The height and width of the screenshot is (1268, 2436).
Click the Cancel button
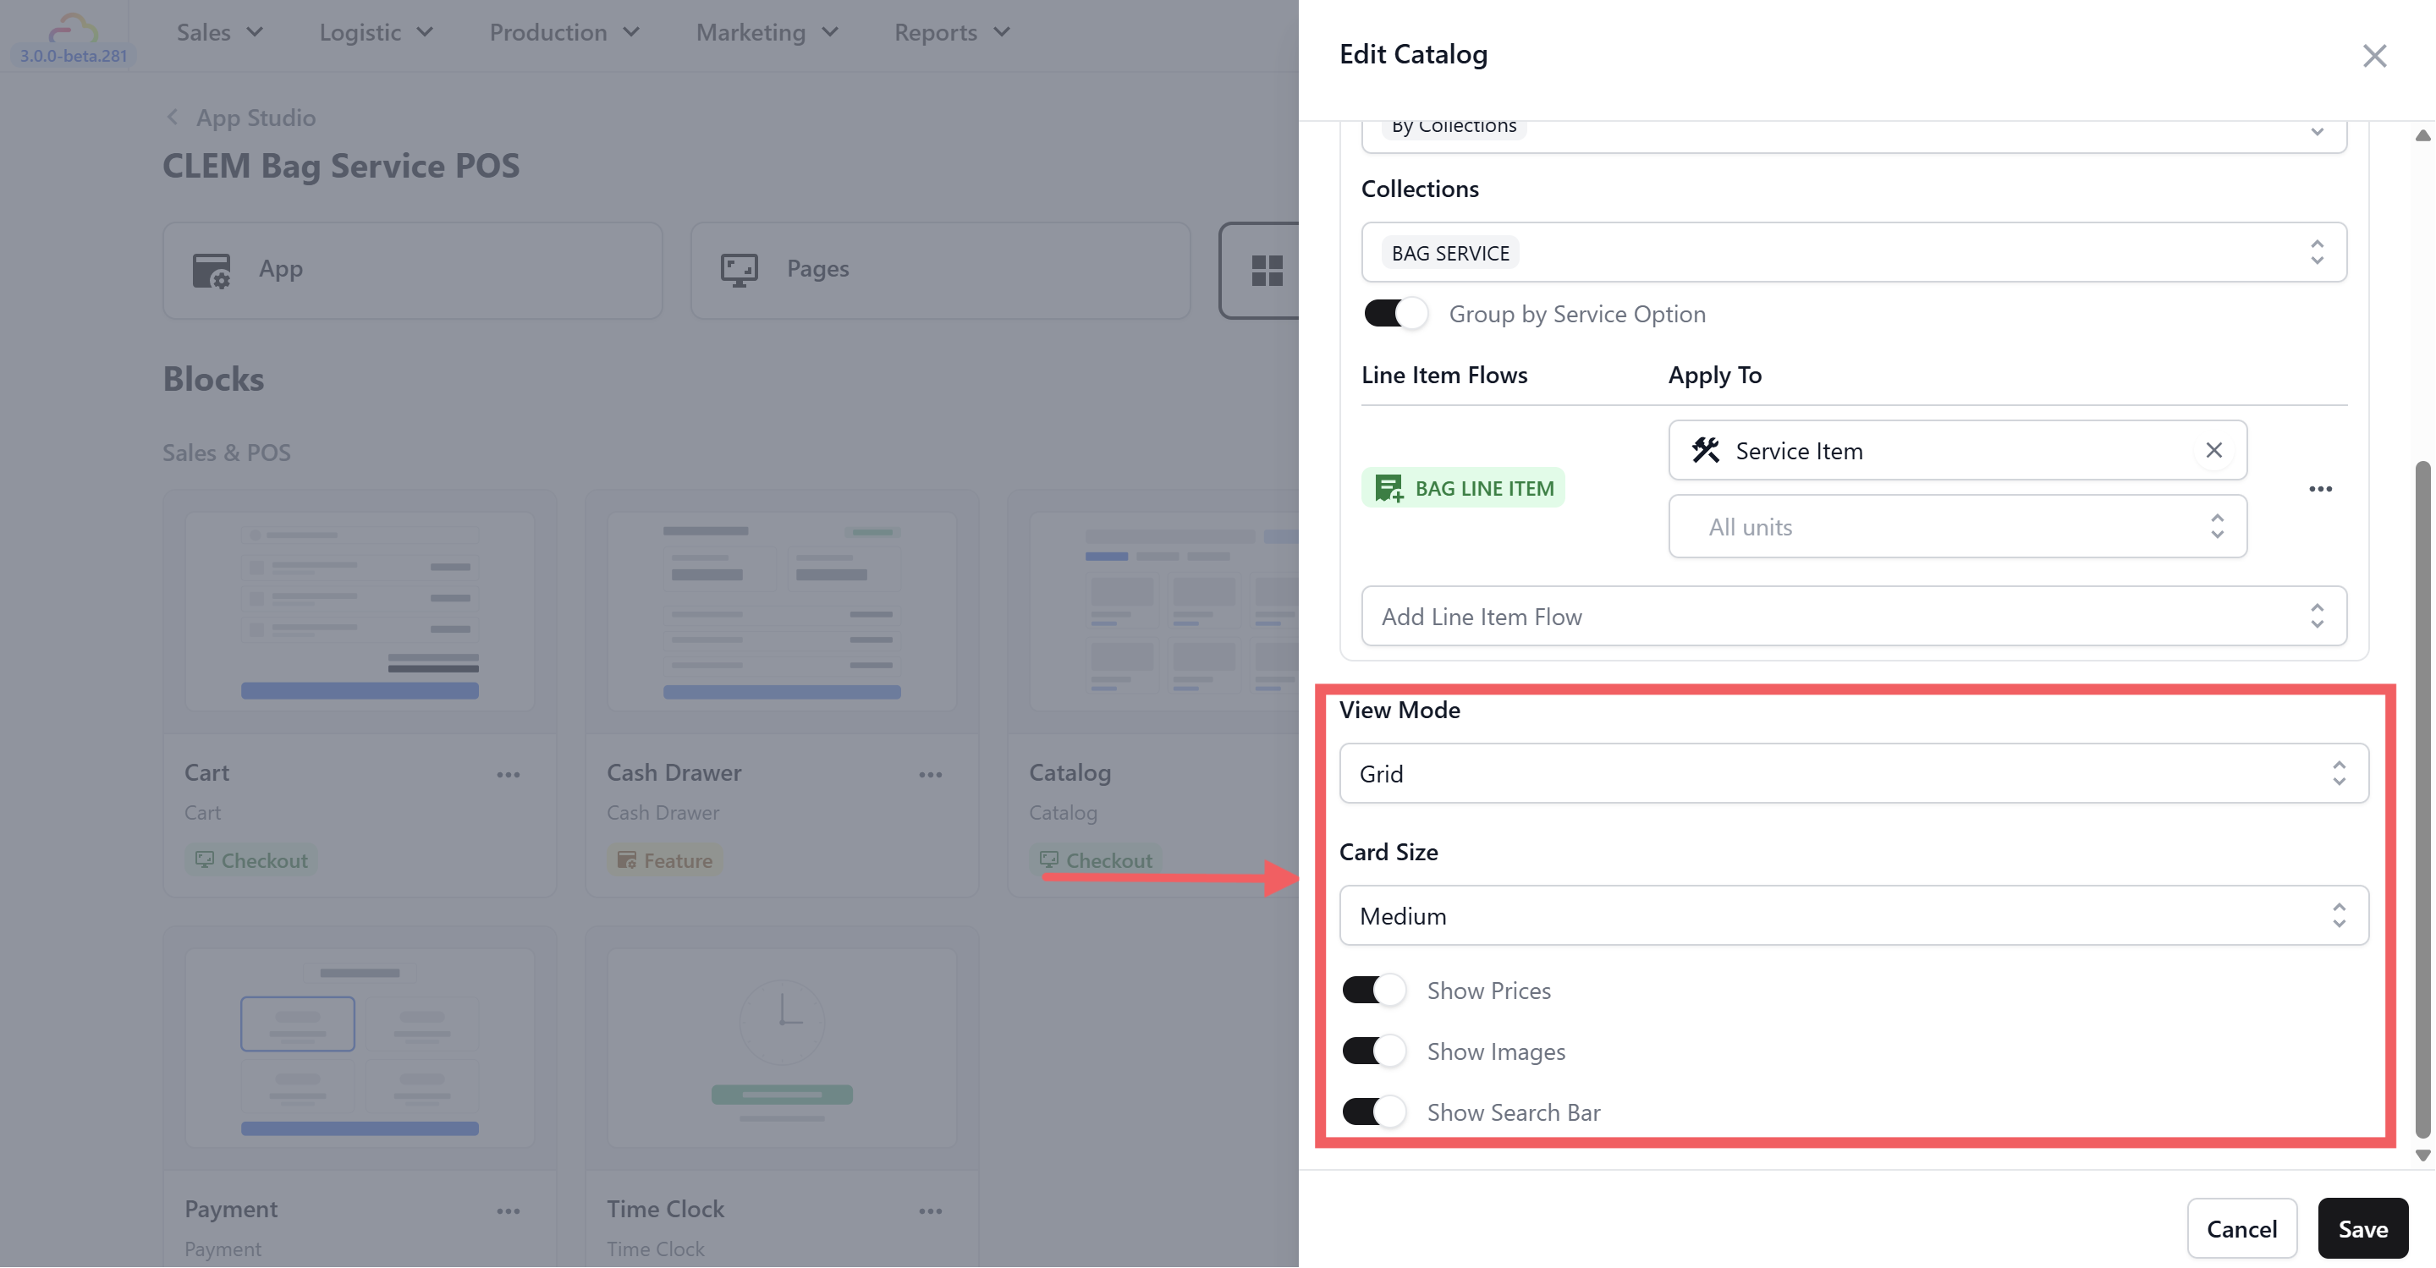point(2241,1228)
